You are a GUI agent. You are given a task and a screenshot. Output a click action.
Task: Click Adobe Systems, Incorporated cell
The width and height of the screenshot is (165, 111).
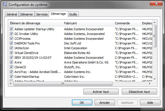84,34
